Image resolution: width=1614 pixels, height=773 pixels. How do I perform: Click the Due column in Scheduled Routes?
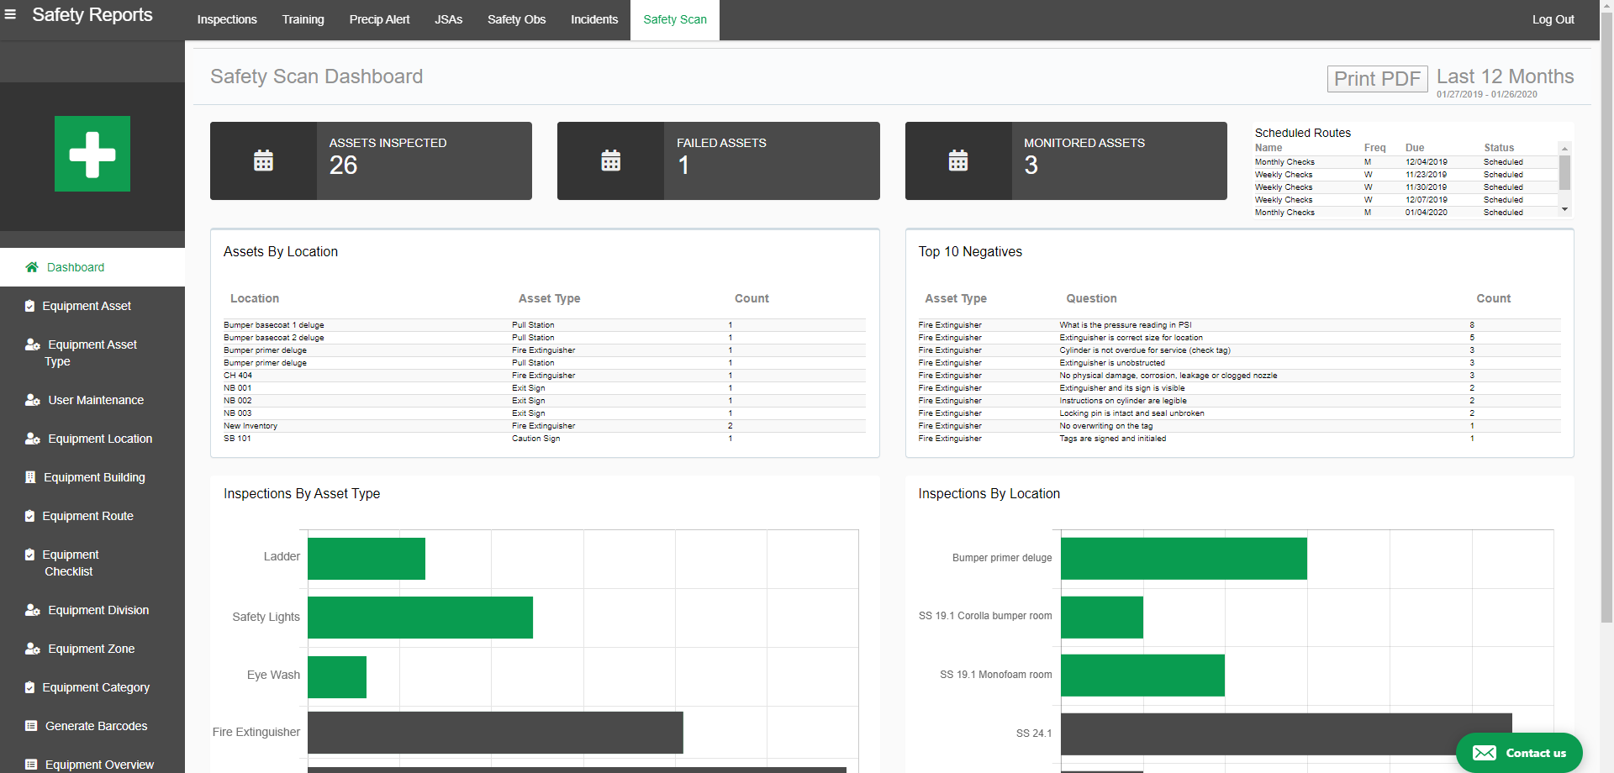coord(1415,148)
